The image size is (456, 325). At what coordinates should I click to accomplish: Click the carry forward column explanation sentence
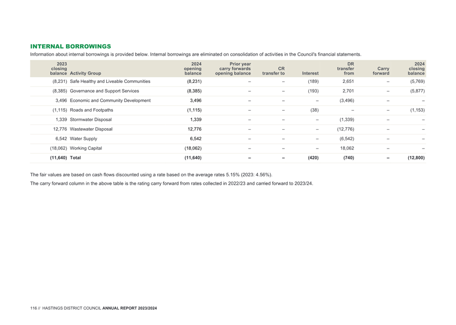coord(172,183)
